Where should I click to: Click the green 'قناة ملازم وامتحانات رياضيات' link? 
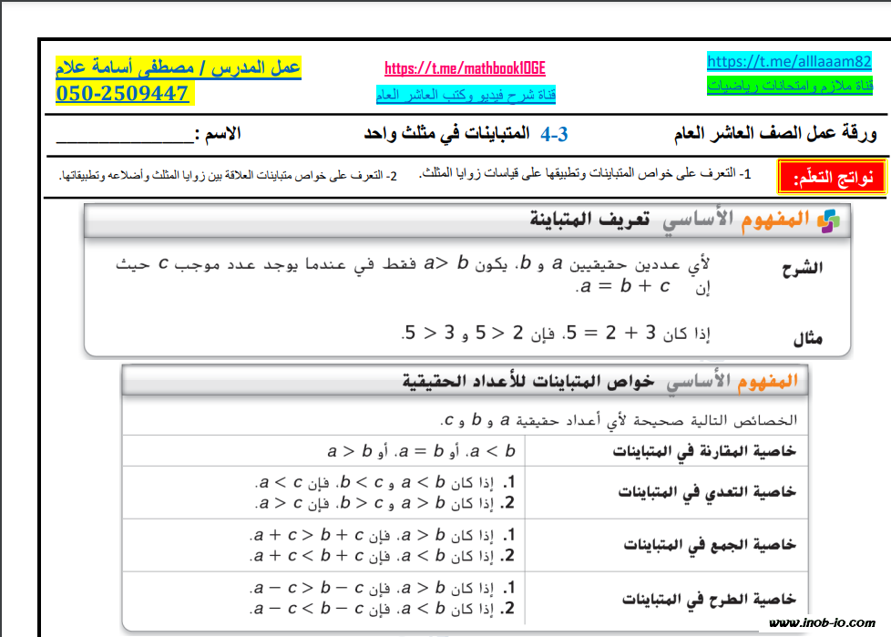pos(789,87)
